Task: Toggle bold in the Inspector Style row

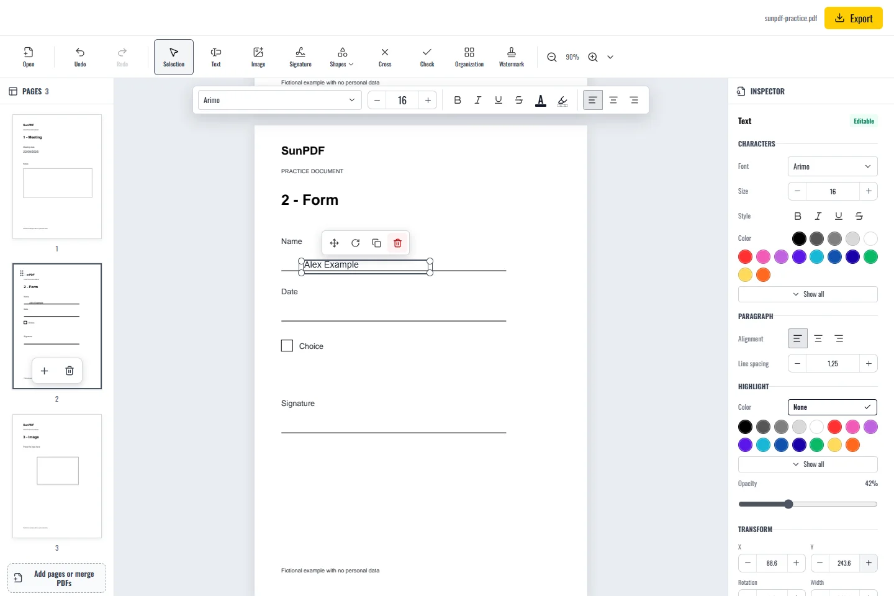Action: click(798, 216)
